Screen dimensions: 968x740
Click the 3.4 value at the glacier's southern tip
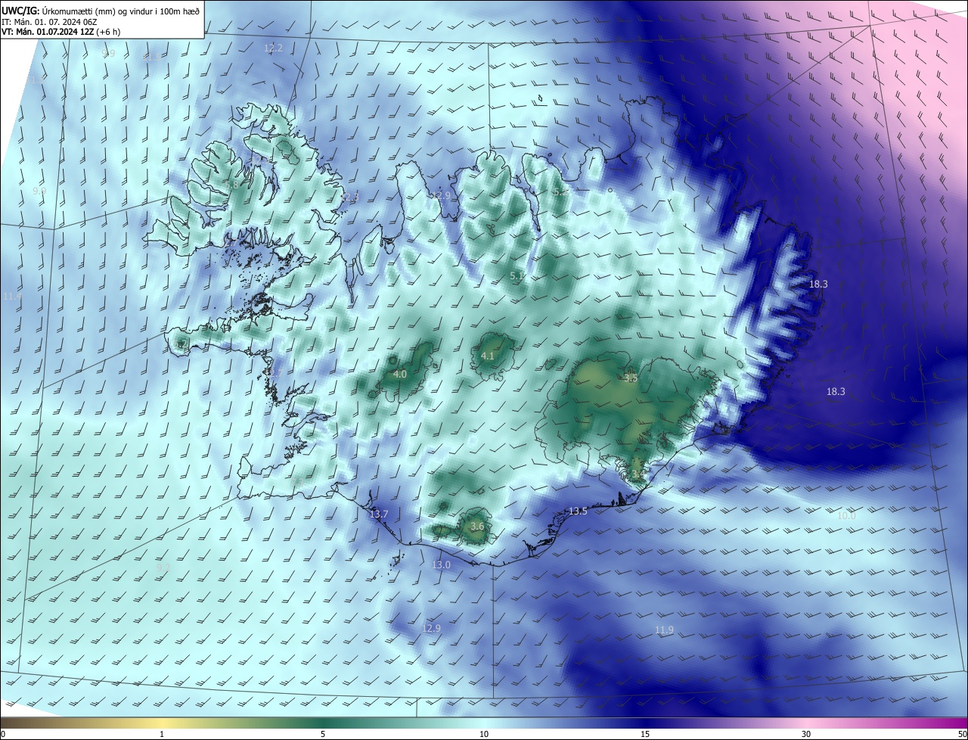(x=638, y=474)
